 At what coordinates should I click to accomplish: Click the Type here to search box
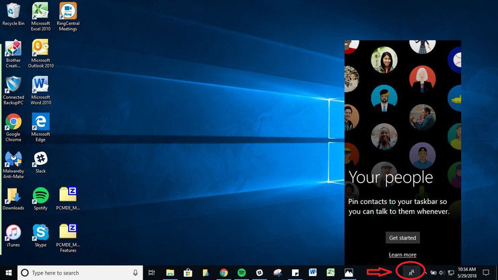pyautogui.click(x=80, y=273)
